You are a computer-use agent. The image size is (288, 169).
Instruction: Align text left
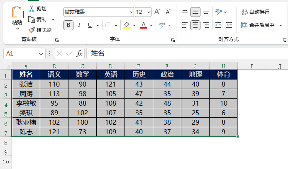coord(185,25)
